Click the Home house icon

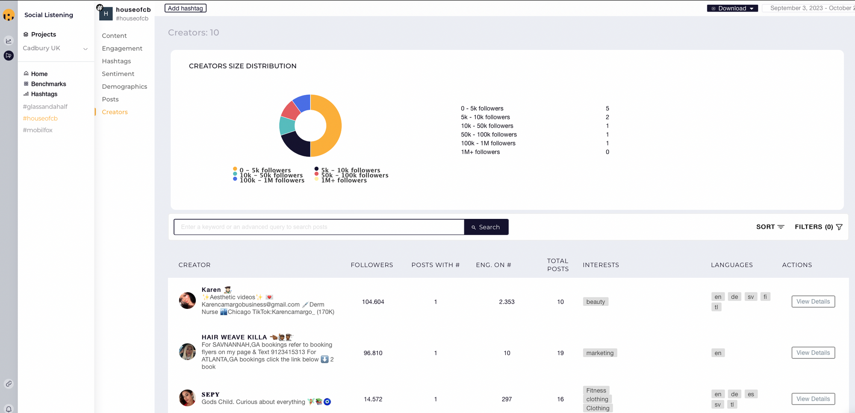coord(26,73)
